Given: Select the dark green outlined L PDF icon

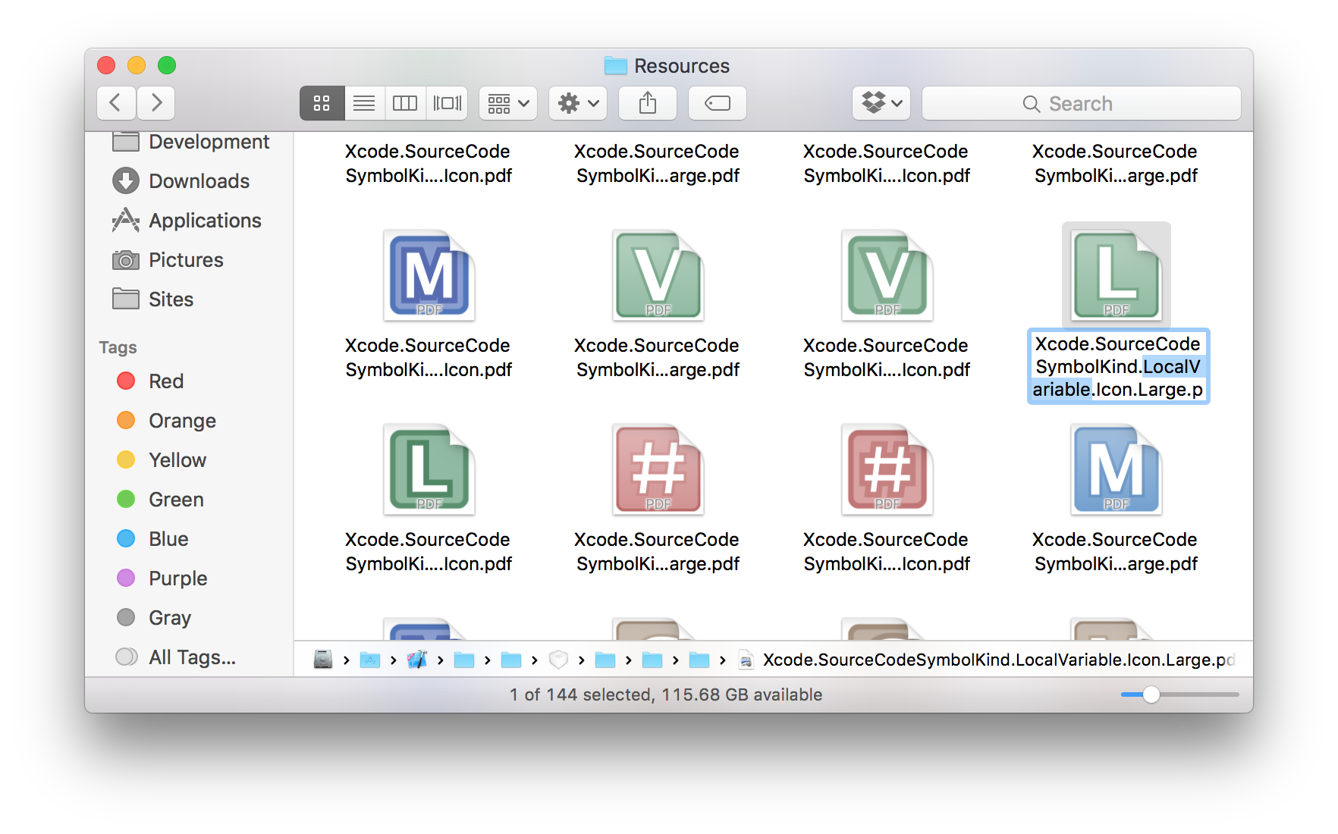Looking at the screenshot, I should 429,470.
